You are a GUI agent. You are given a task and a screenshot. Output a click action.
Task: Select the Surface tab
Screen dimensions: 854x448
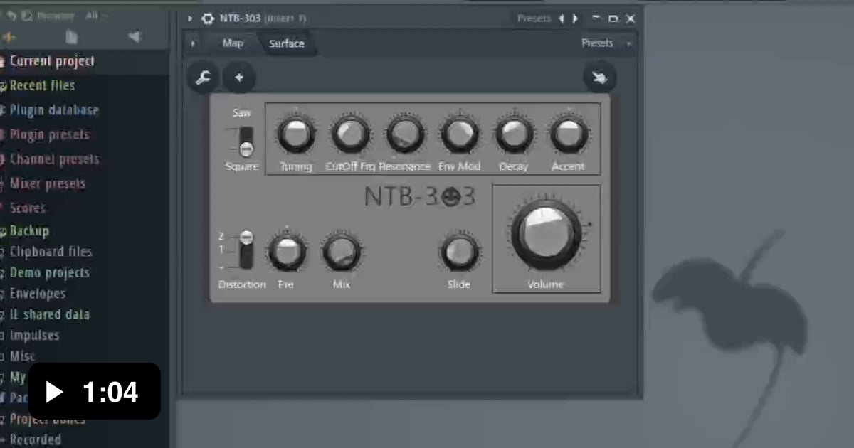(287, 43)
